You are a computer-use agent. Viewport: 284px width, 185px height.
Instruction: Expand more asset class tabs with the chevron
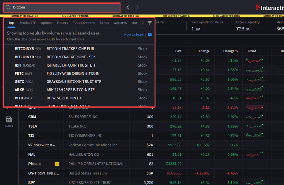[143, 23]
